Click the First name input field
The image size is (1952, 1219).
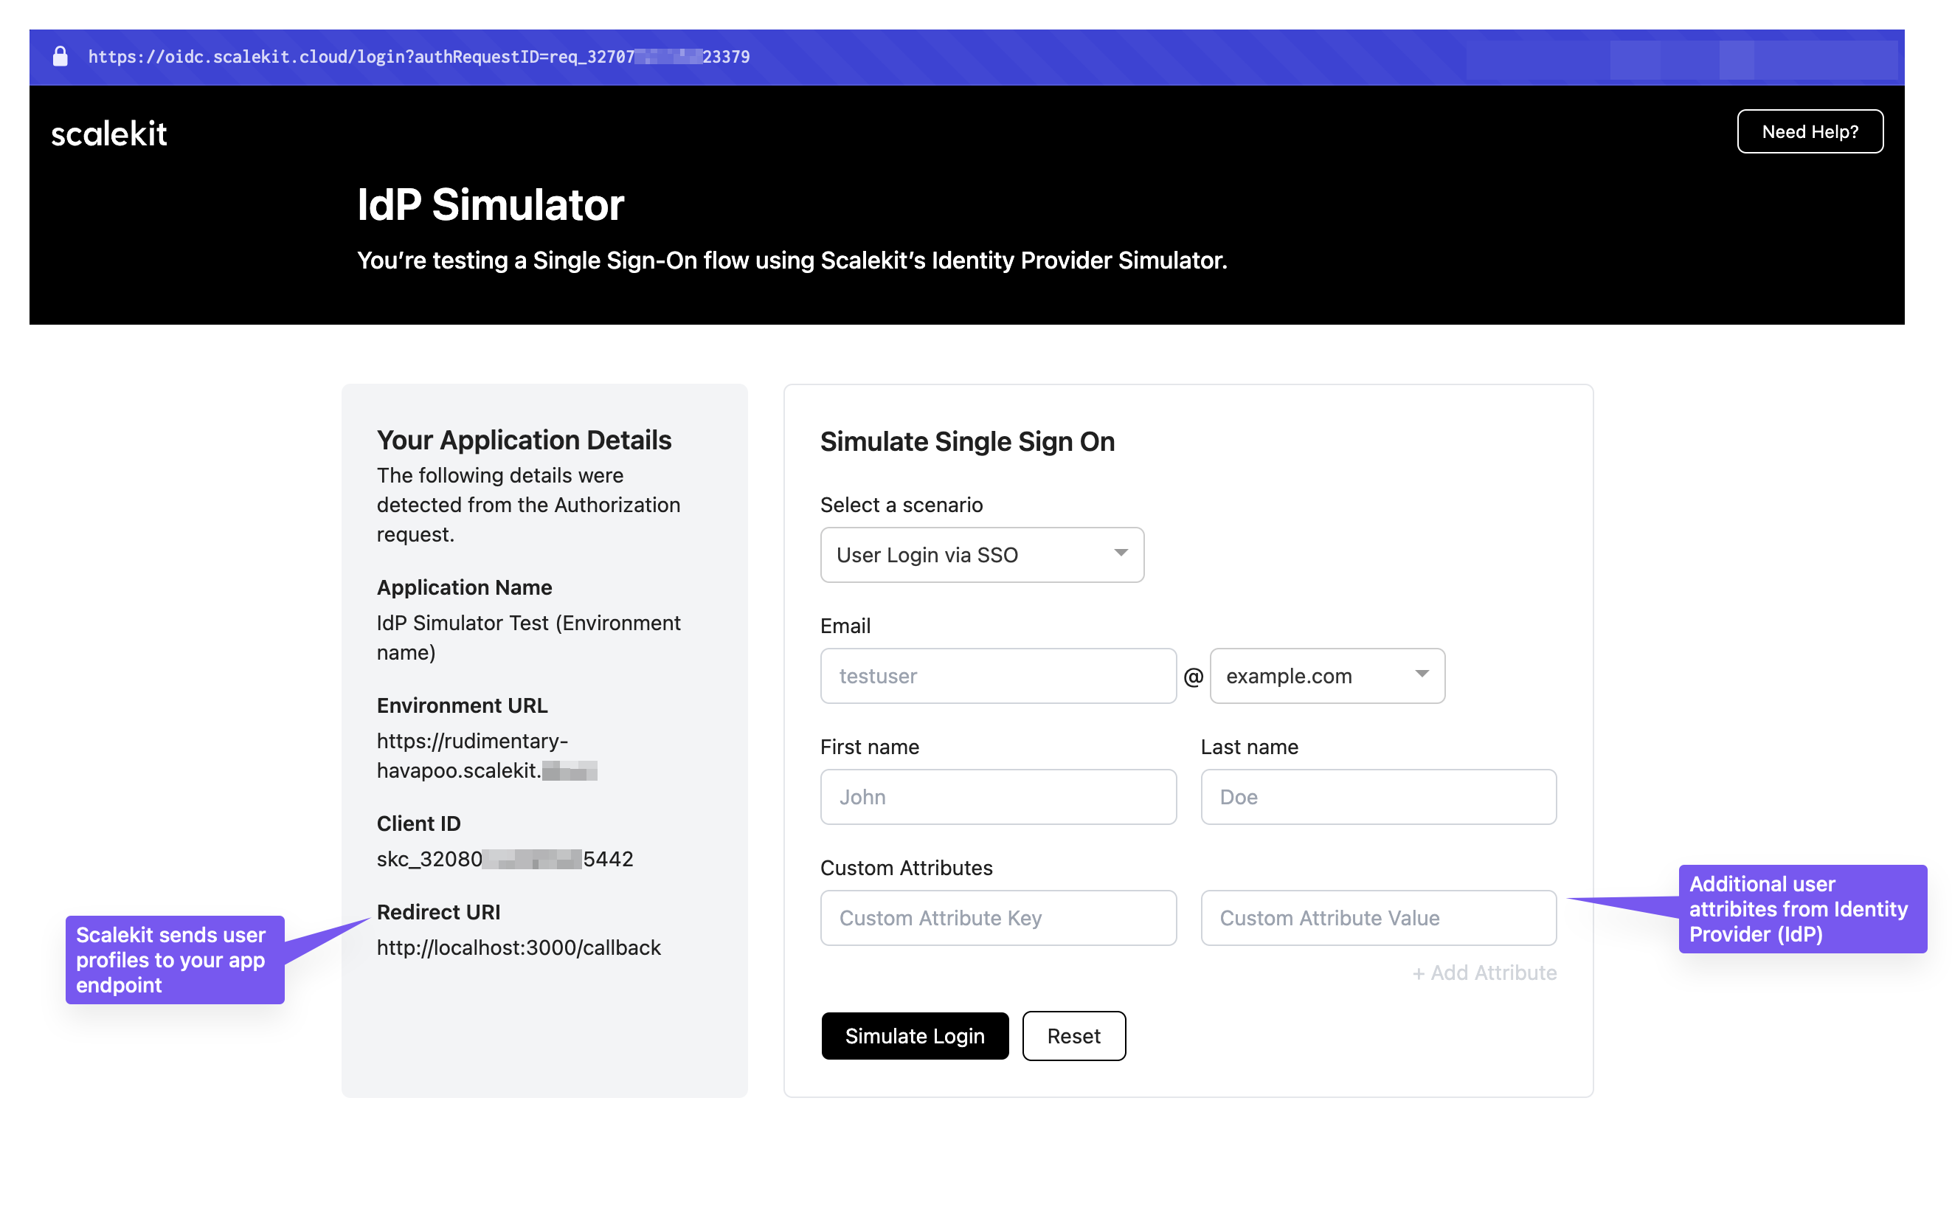997,796
